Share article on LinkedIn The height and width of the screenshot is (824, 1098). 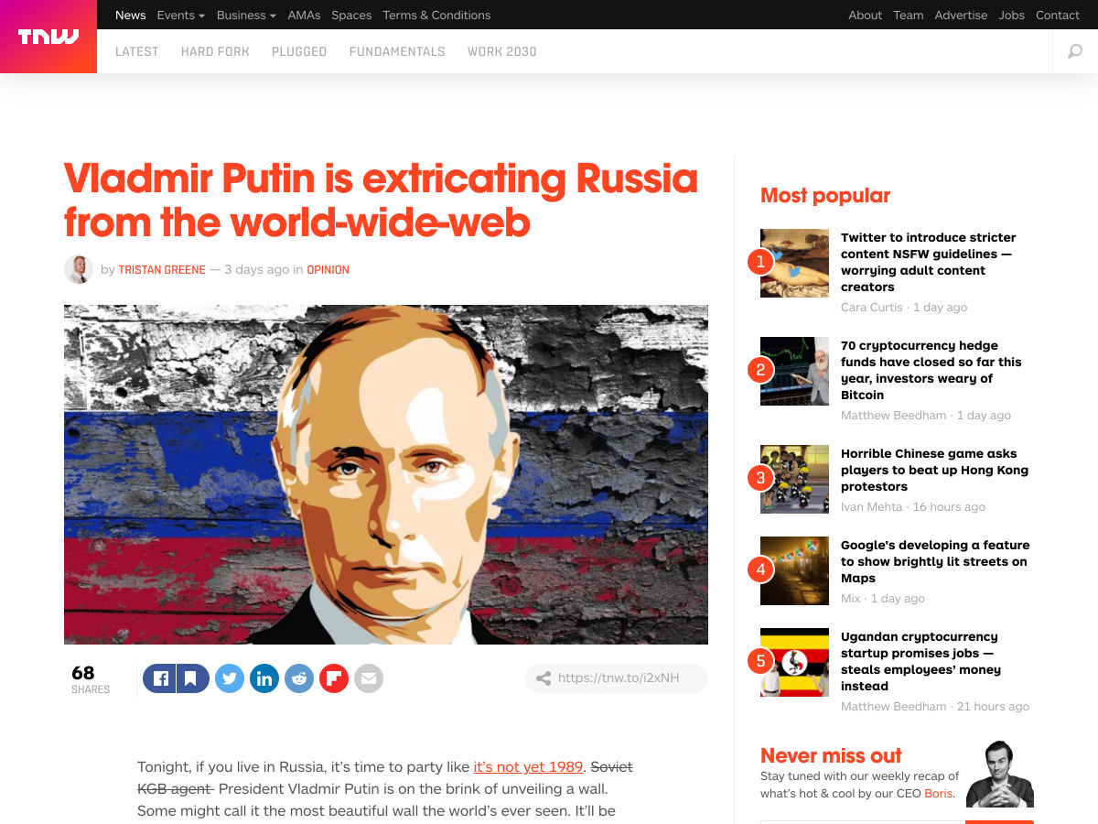pyautogui.click(x=264, y=678)
